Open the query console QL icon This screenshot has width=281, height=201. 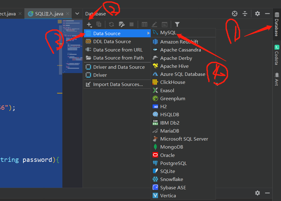(165, 25)
